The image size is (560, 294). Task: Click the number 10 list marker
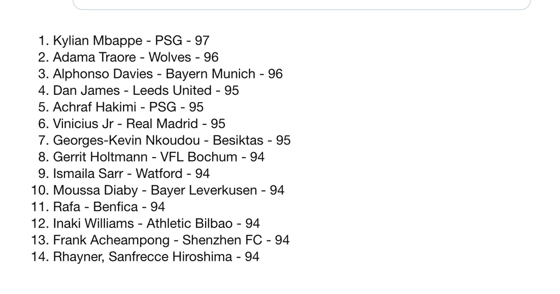click(40, 190)
